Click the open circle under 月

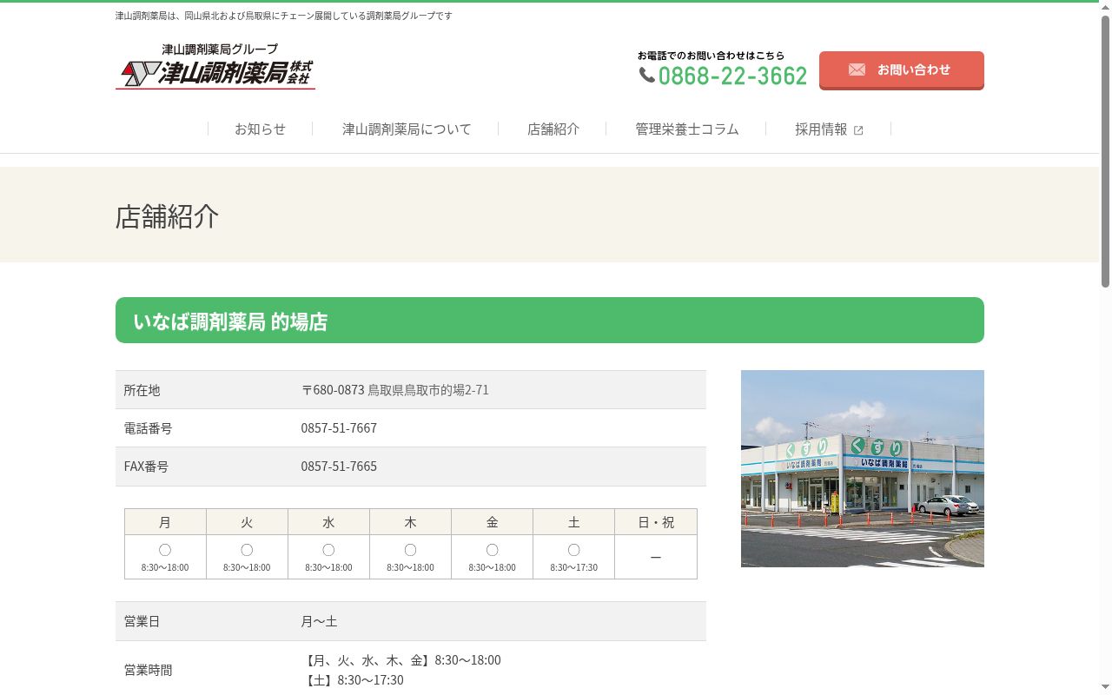(165, 550)
